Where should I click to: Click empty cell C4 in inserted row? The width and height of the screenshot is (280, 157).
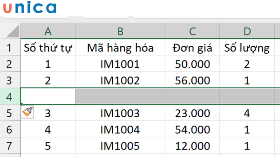[192, 96]
